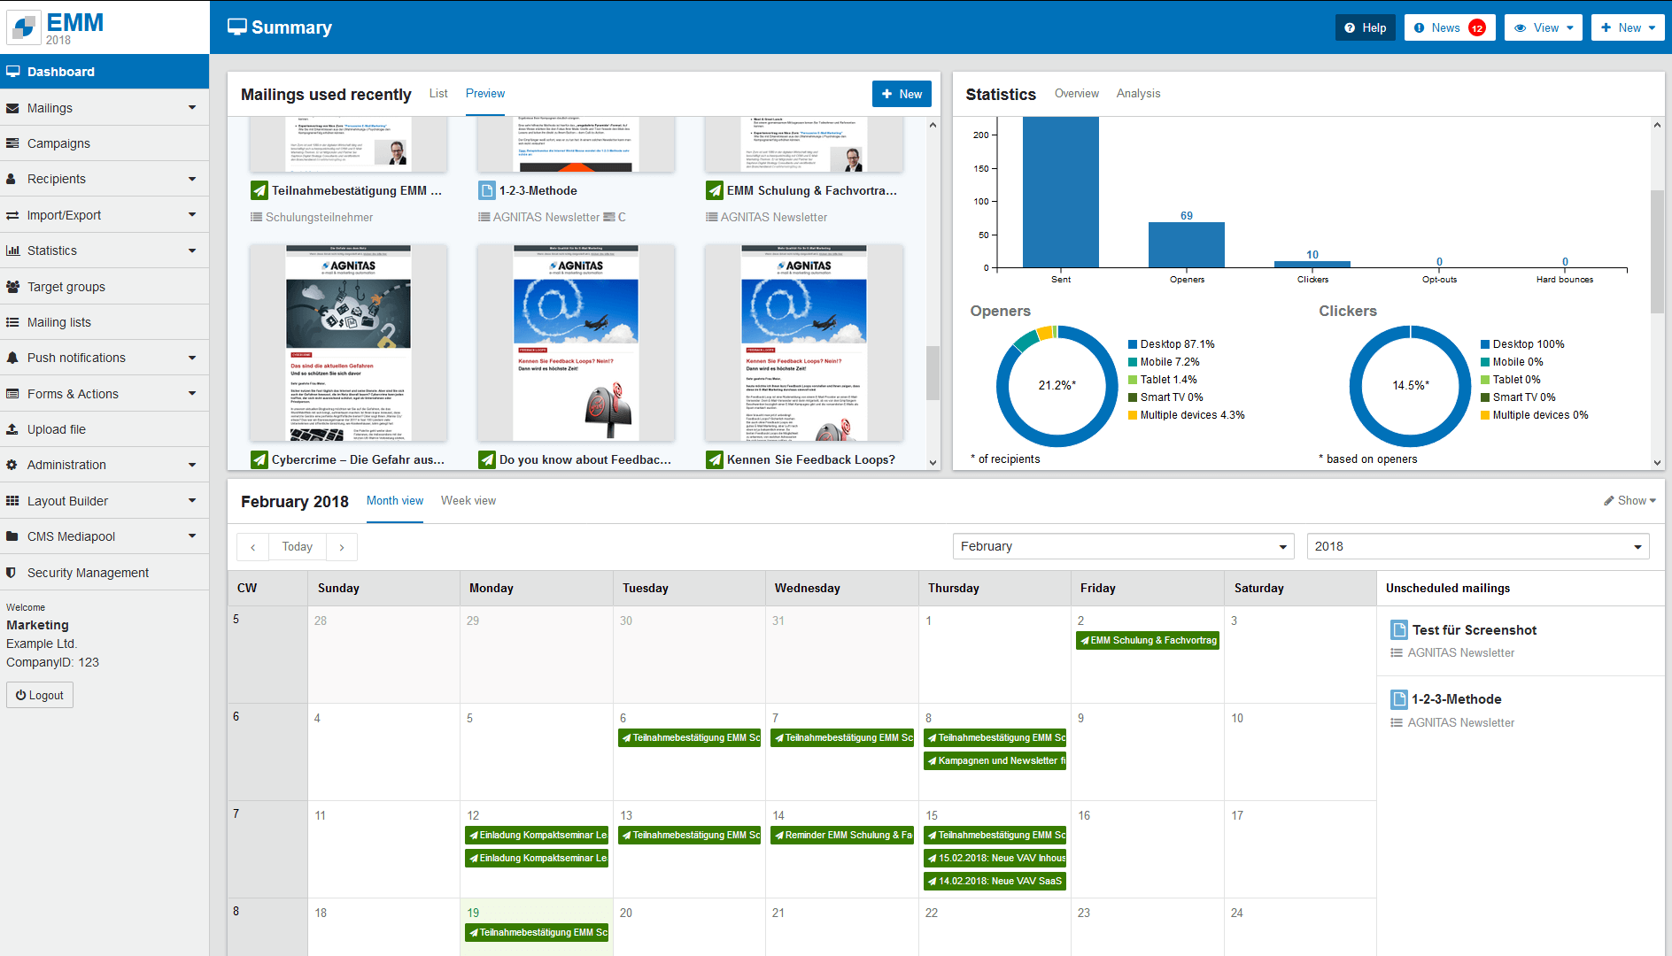The width and height of the screenshot is (1672, 956).
Task: Click the Mailing lists icon in sidebar
Action: [12, 322]
